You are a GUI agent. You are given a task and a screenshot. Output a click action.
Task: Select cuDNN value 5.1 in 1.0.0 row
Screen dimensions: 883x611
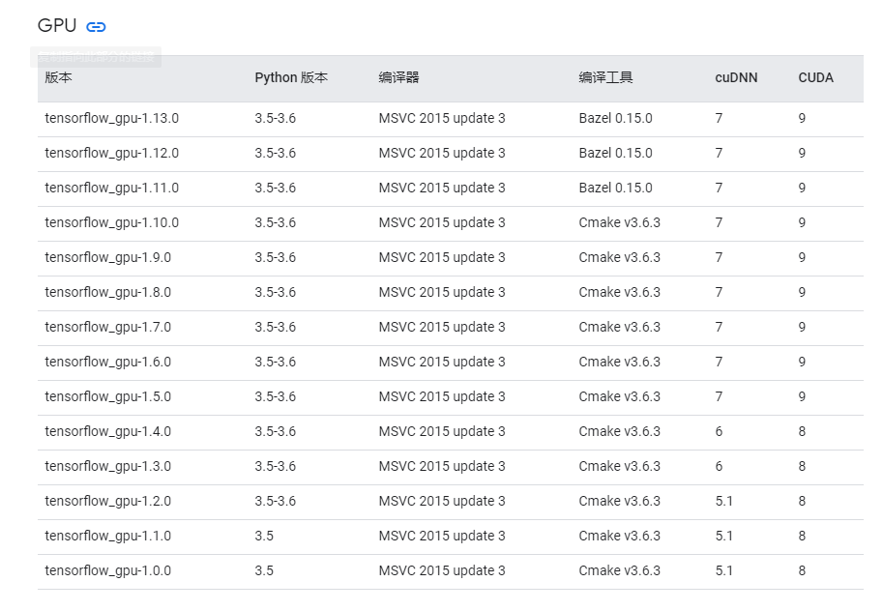point(724,571)
